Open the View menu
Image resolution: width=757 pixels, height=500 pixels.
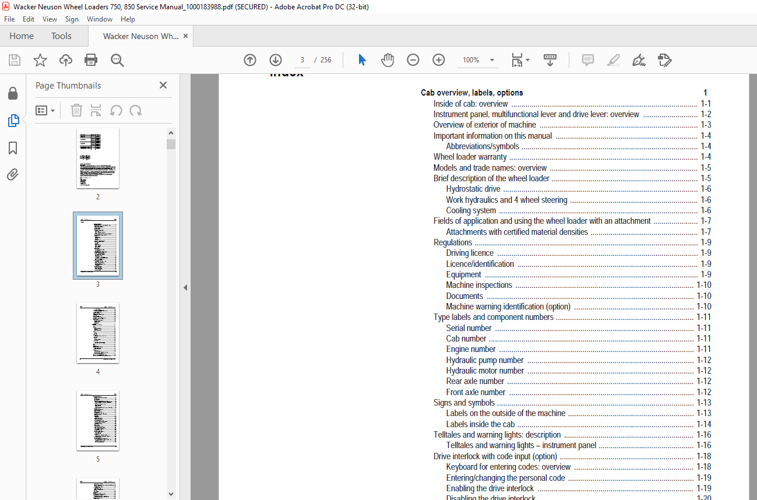coord(50,19)
